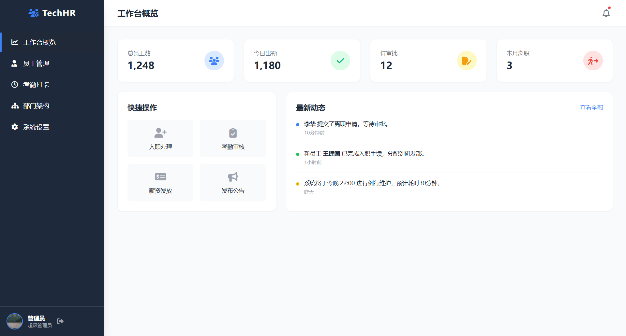
Task: Click the logout icon next to 管理员
Action: coord(60,321)
